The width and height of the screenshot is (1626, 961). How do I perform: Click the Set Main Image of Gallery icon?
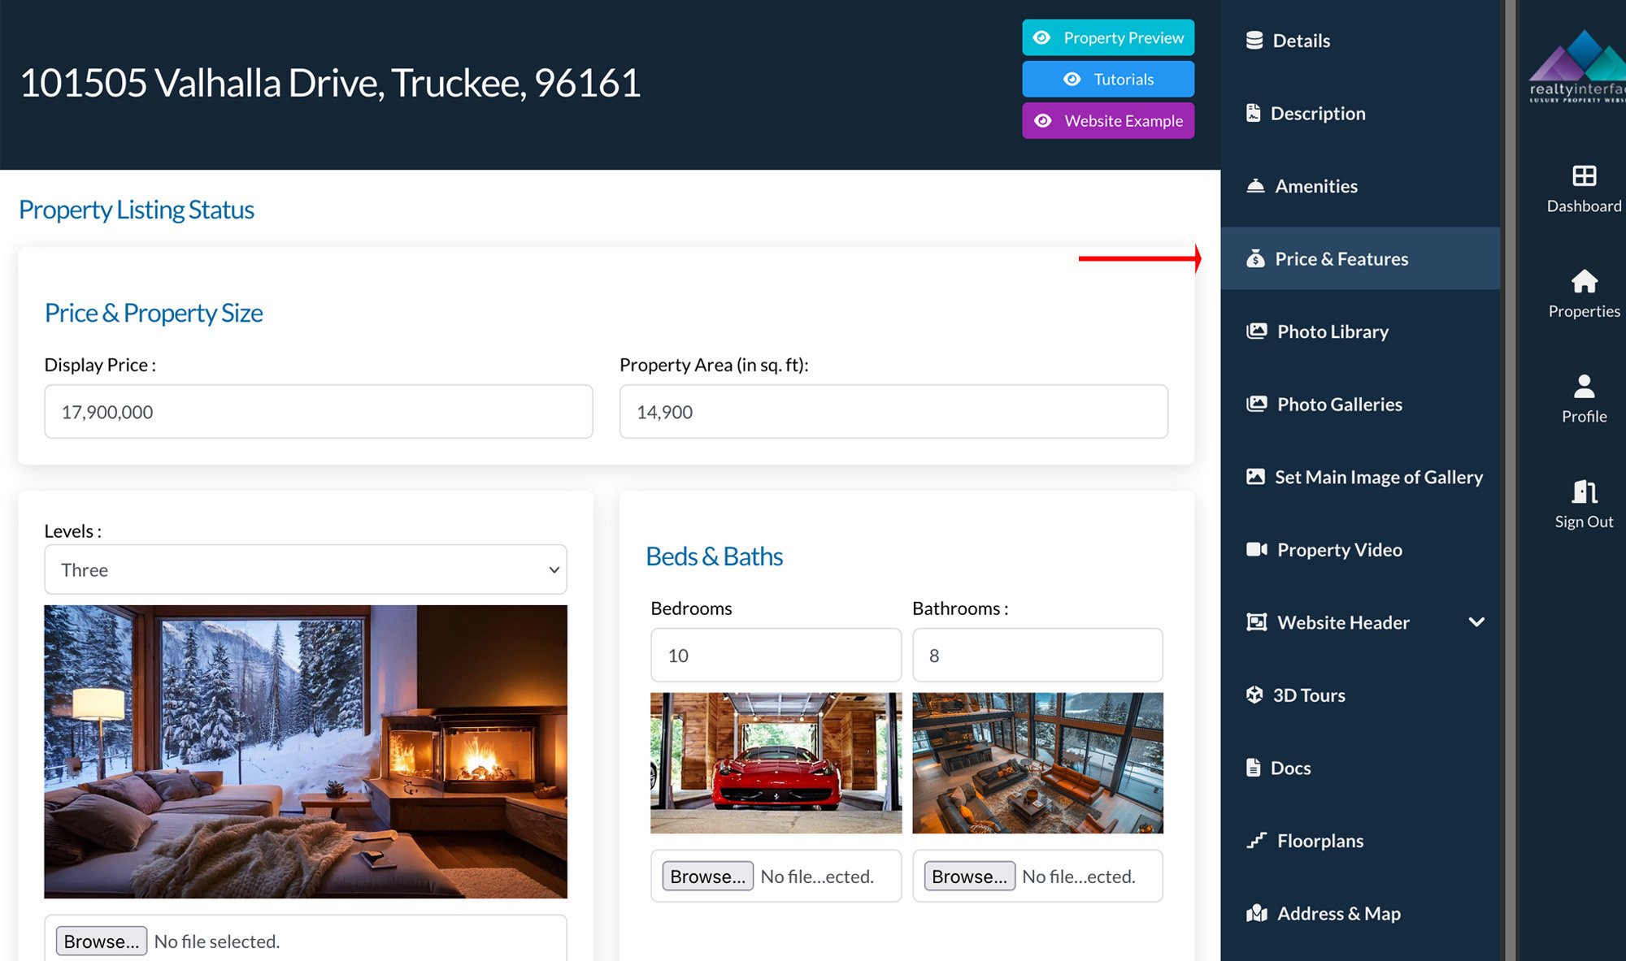(1257, 476)
